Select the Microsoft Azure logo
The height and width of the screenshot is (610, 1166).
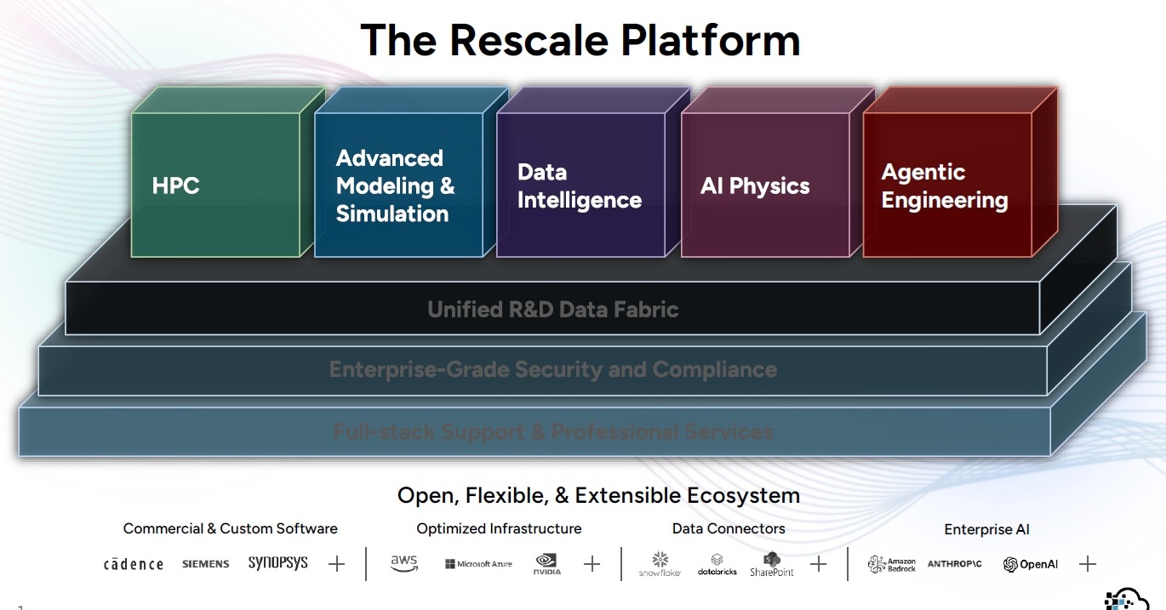click(x=478, y=564)
